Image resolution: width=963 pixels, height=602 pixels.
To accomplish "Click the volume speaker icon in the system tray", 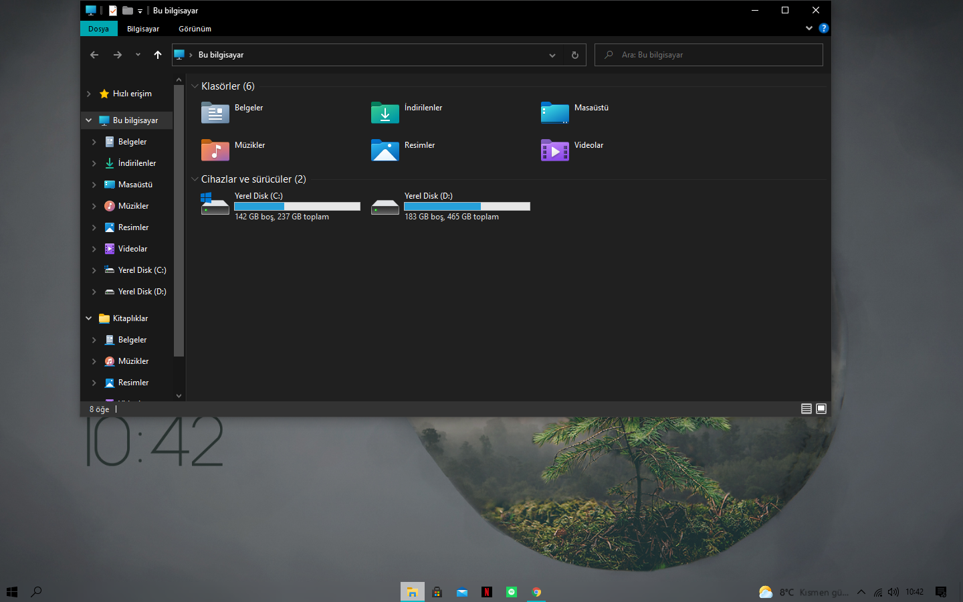I will tap(893, 592).
